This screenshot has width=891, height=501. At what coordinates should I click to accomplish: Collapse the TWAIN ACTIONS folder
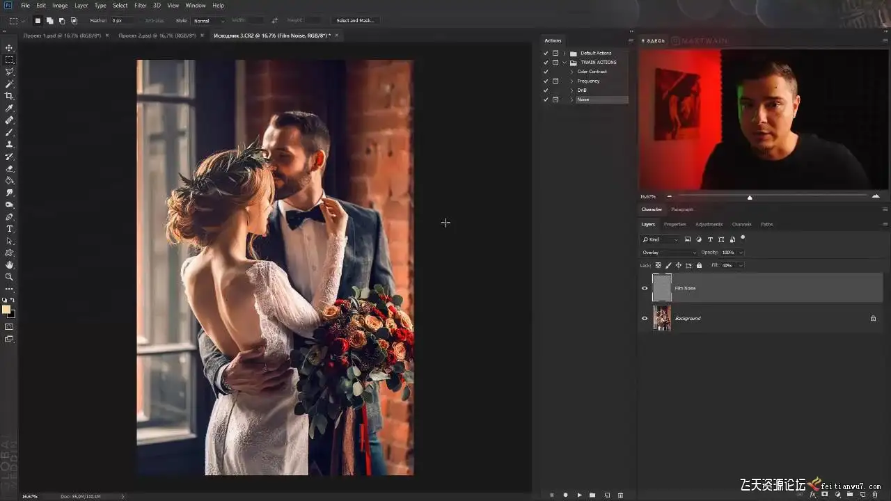coord(565,63)
